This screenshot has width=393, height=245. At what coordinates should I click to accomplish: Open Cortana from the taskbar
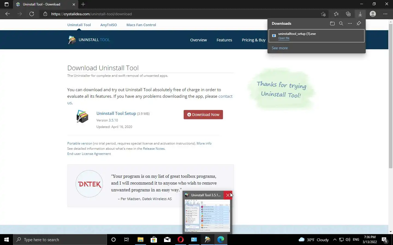click(x=114, y=240)
